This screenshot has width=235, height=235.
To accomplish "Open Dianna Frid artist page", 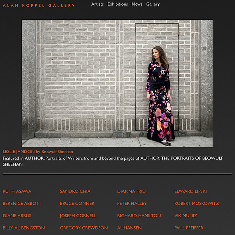I will (131, 191).
